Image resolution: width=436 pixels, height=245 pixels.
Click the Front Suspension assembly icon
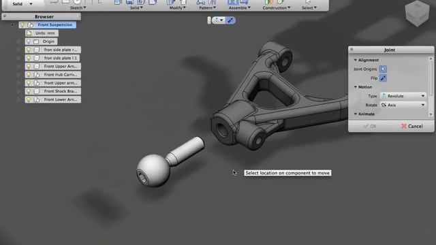30,25
